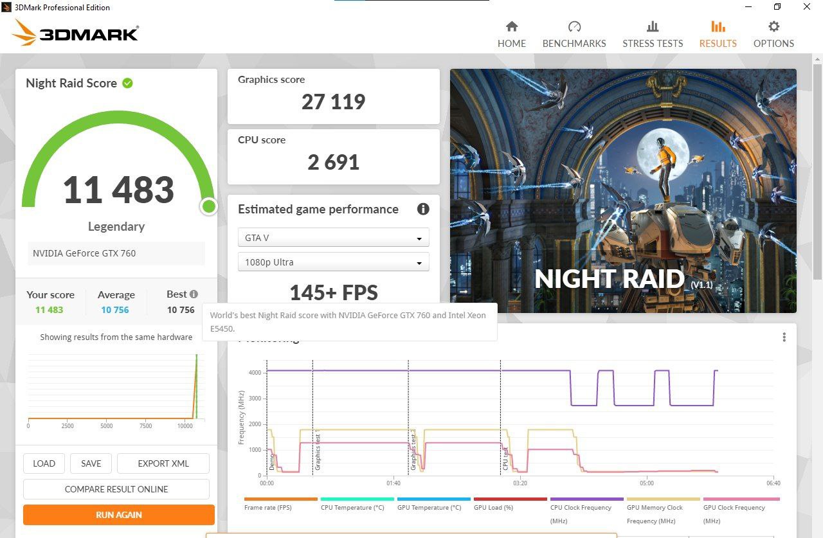Click the "Night Raid Score" heading

(x=71, y=83)
